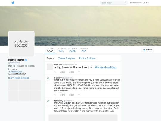Click the Follow button
The height and width of the screenshot is (121, 161).
[x=148, y=50]
